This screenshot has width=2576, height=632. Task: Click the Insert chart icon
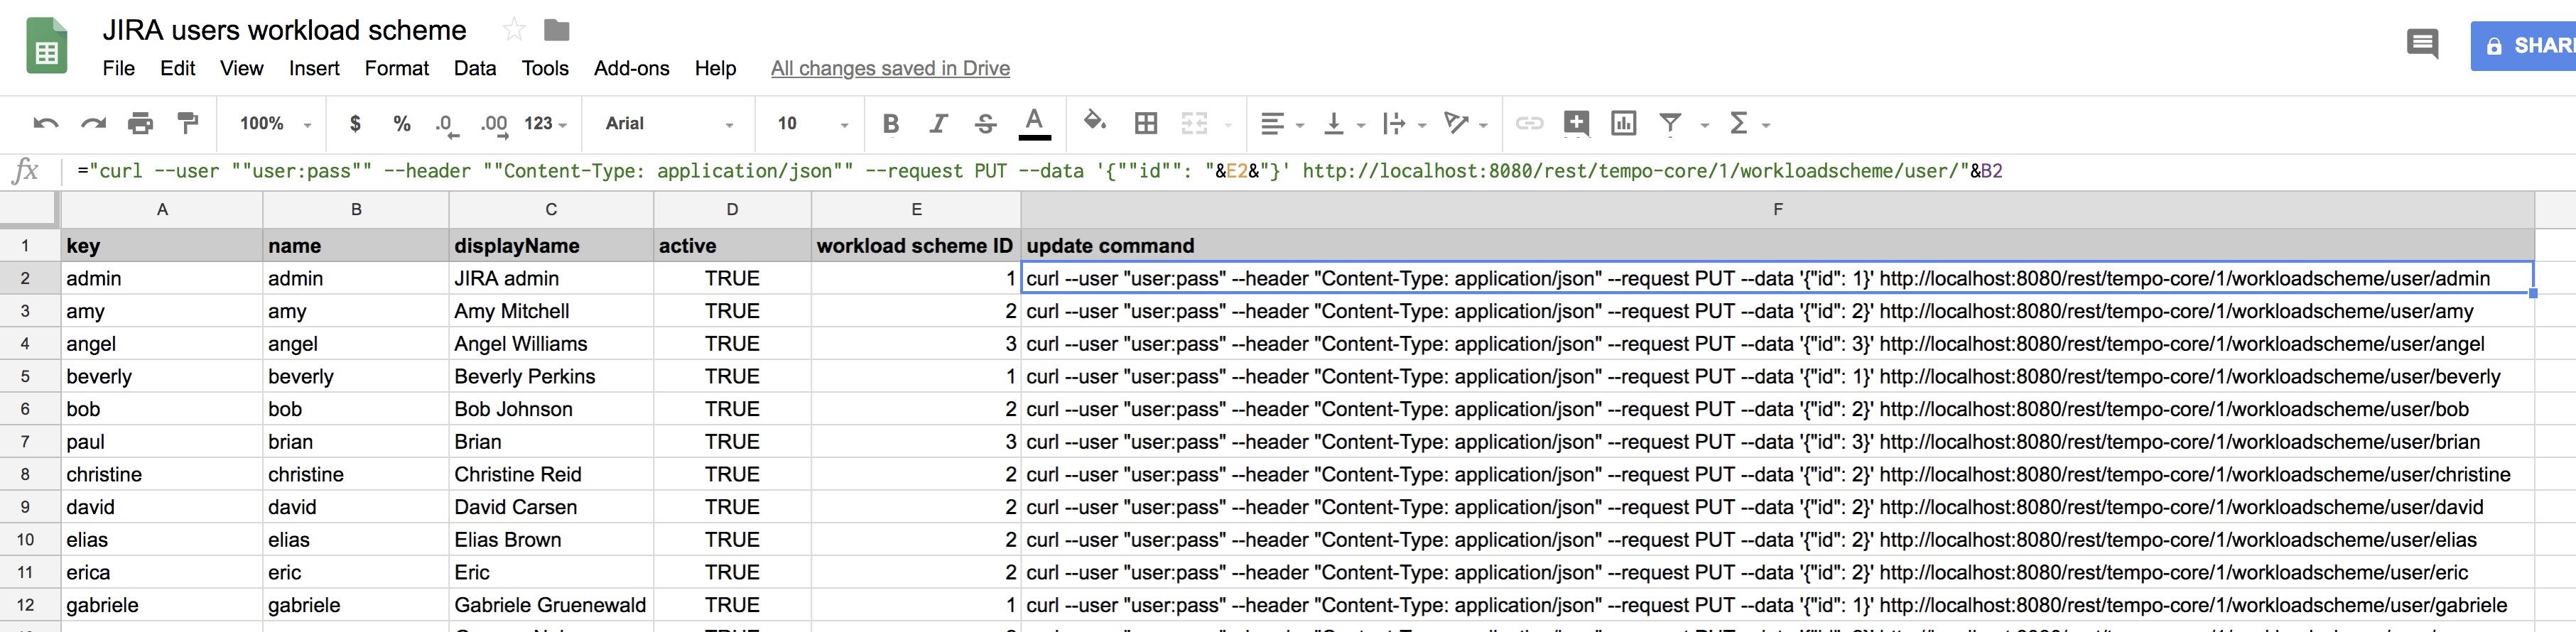pos(1623,124)
